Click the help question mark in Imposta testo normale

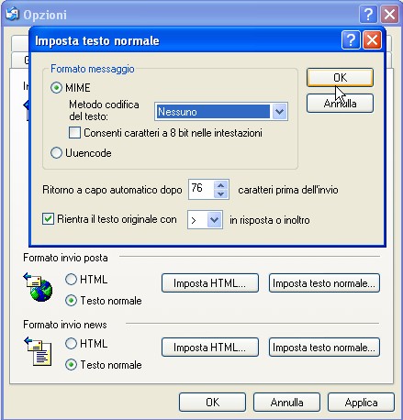coord(351,40)
